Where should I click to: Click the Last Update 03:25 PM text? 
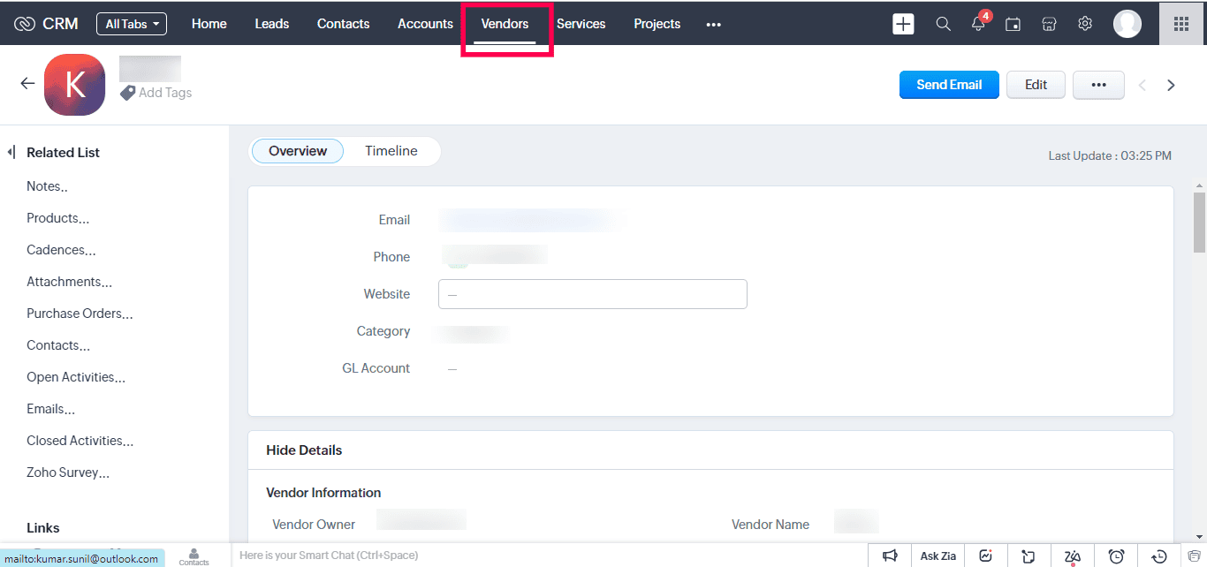1110,155
